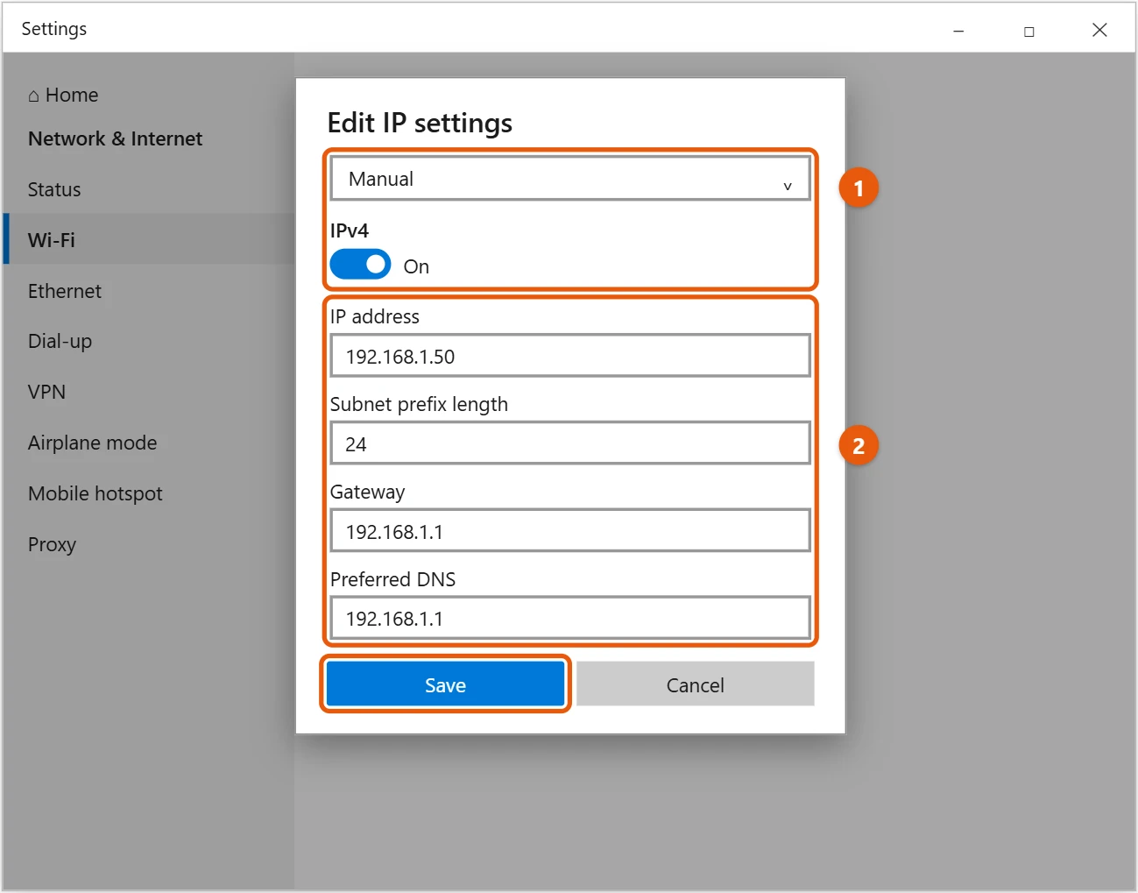Click the Gateway label

367,492
